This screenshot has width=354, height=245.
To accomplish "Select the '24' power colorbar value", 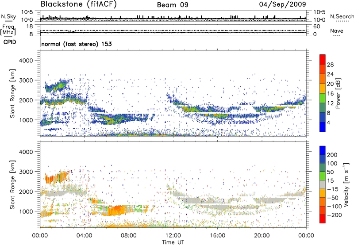I will click(x=330, y=74).
